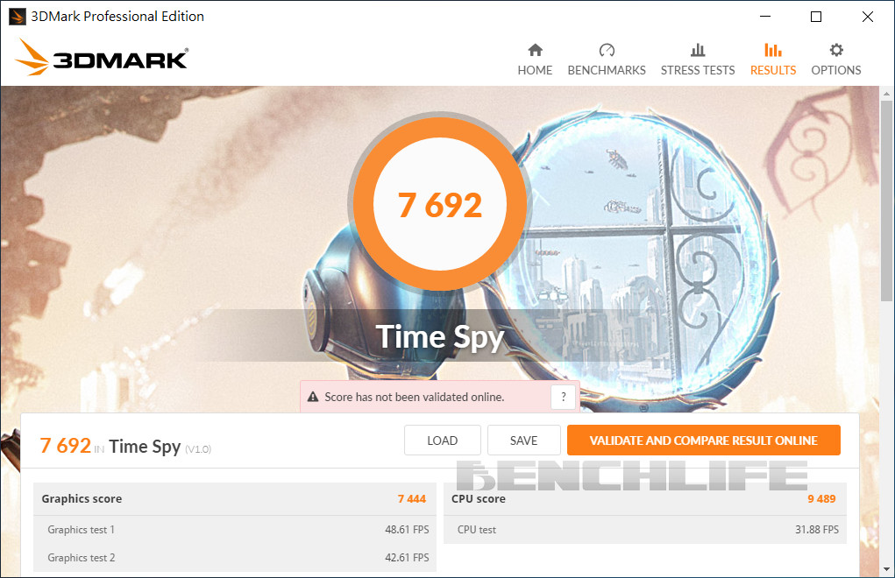This screenshot has width=895, height=578.
Task: Validate and compare result online
Action: pyautogui.click(x=703, y=441)
